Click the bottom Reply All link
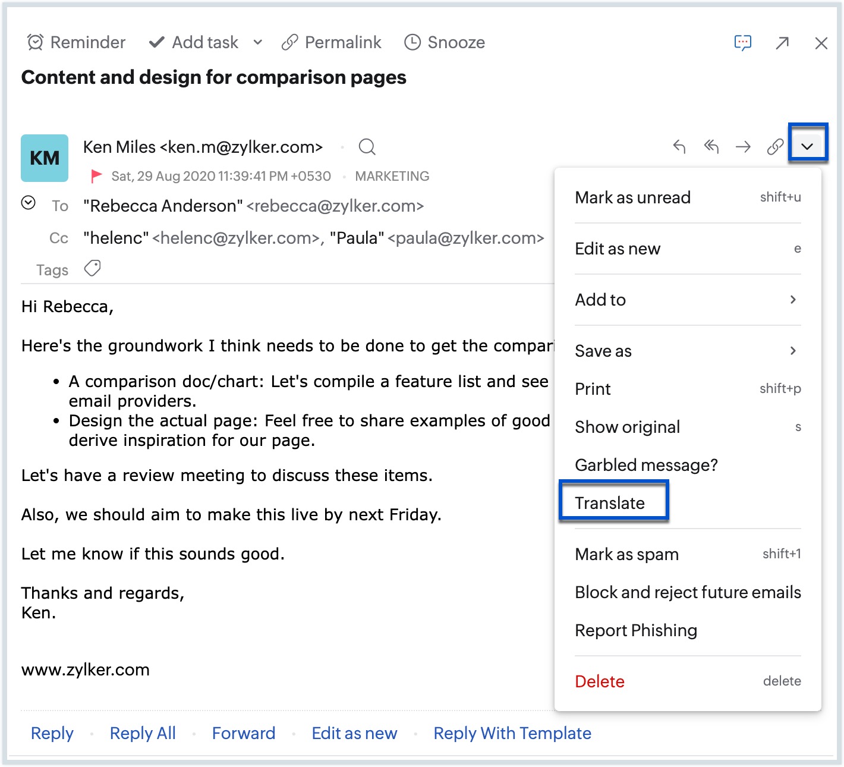This screenshot has width=844, height=767. point(143,733)
